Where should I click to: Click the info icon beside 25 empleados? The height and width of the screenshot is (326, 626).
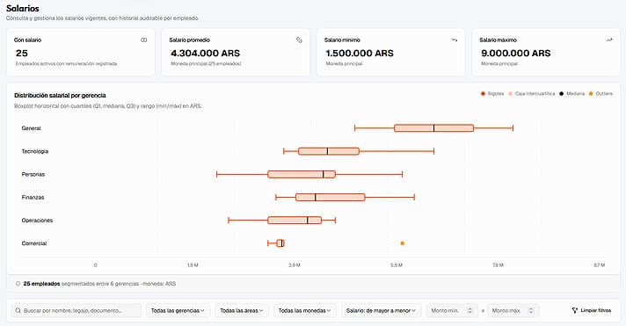18,284
